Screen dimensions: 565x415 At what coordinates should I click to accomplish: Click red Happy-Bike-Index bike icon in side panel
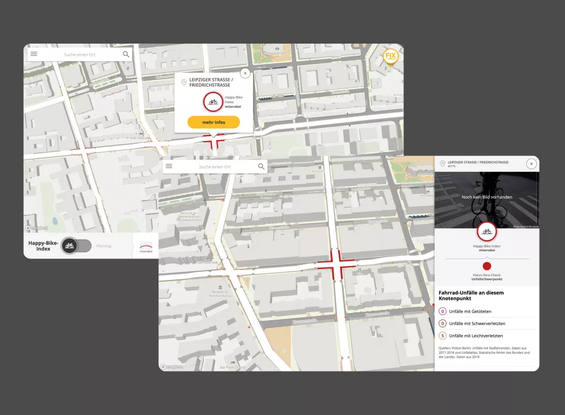click(x=487, y=231)
